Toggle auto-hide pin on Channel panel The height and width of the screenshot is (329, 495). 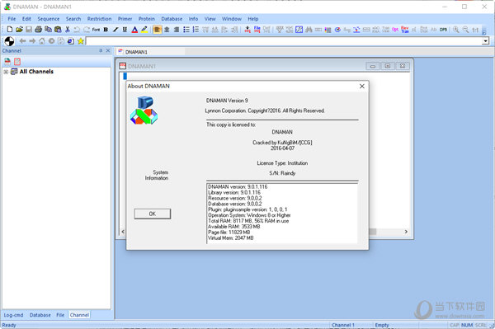tap(101, 50)
